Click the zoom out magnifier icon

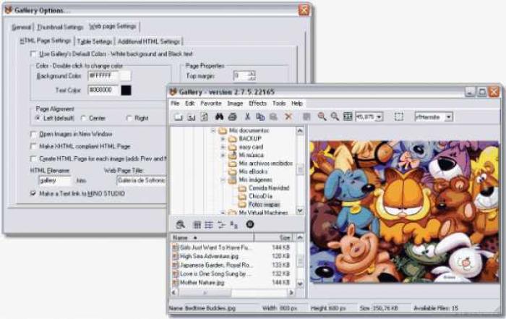[x=335, y=116]
